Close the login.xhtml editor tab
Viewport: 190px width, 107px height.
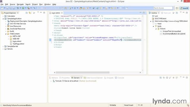tap(62, 13)
